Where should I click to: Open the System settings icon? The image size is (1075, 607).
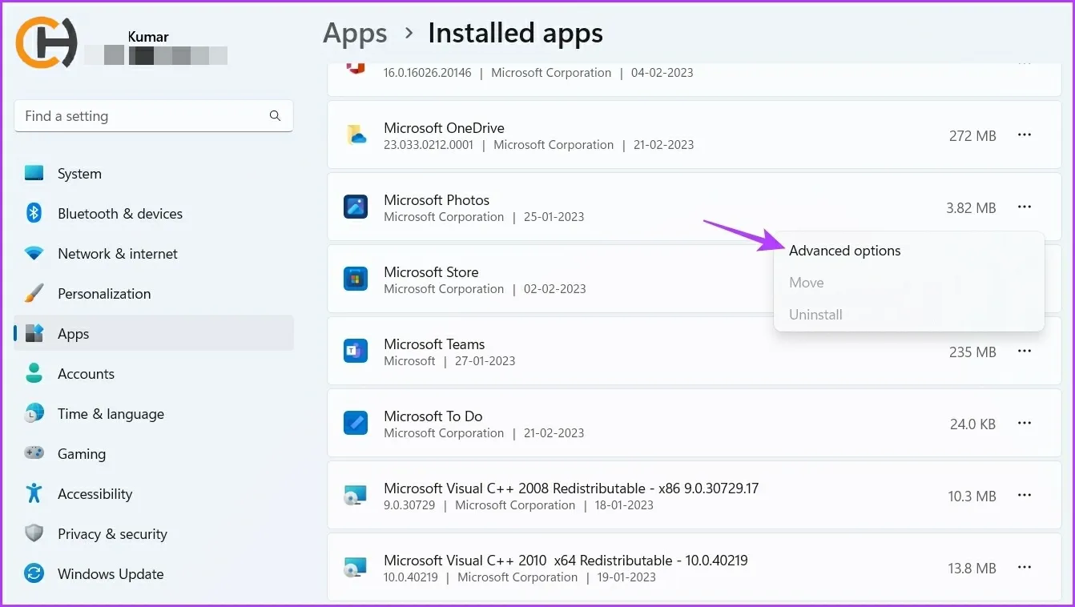tap(34, 173)
